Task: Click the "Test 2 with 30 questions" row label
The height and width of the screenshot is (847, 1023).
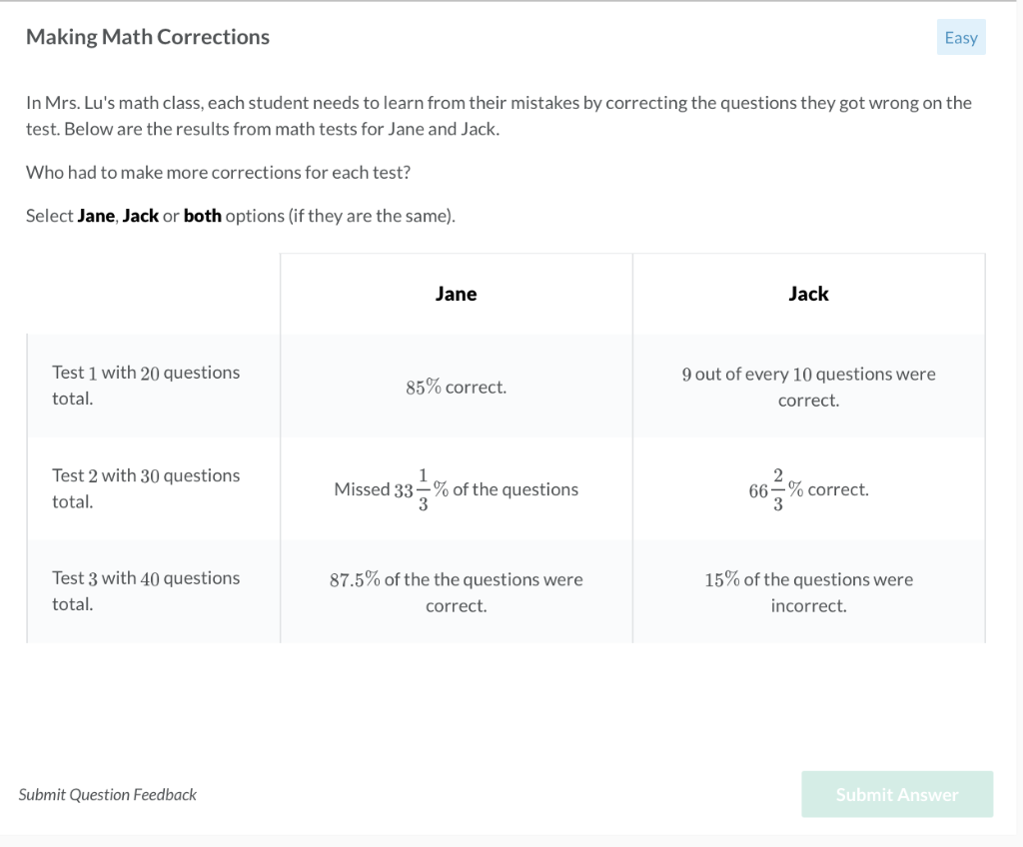Action: tap(146, 488)
